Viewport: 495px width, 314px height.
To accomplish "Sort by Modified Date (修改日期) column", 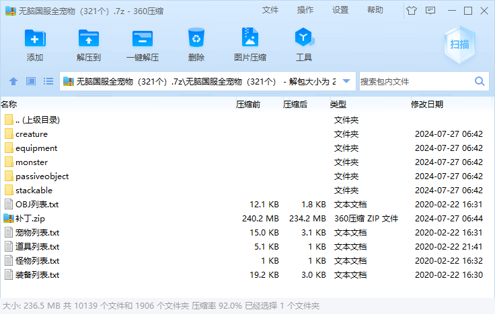I will click(427, 105).
